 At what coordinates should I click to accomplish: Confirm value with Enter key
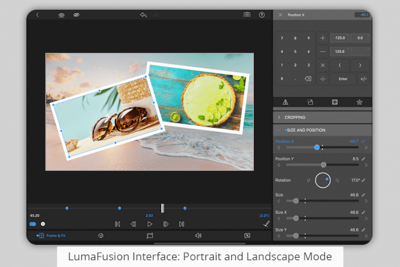(343, 79)
